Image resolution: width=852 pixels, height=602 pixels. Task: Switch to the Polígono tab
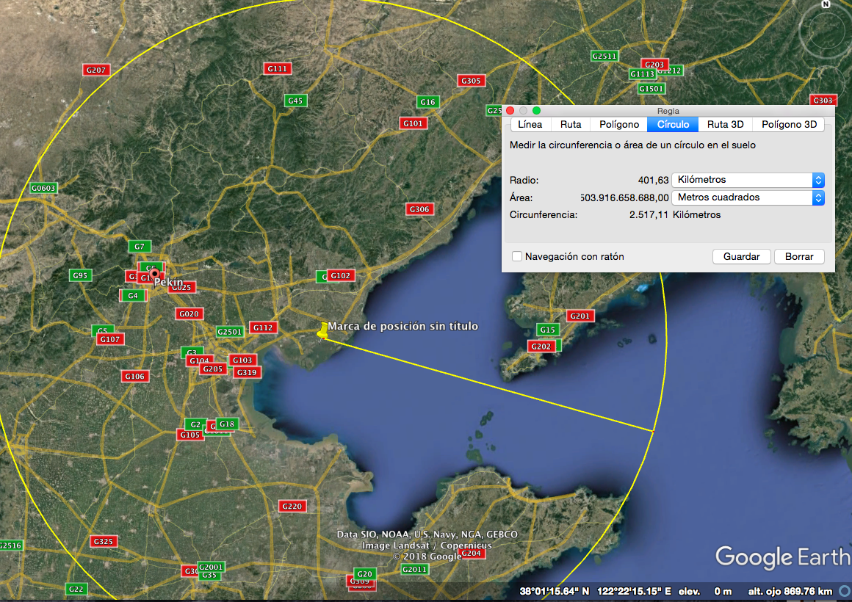point(618,124)
